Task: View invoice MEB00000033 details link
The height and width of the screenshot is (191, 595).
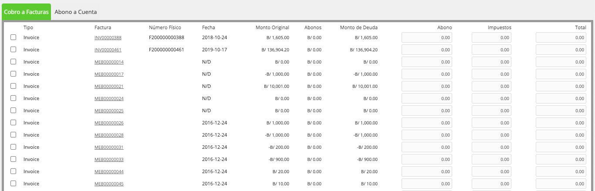Action: tap(109, 160)
